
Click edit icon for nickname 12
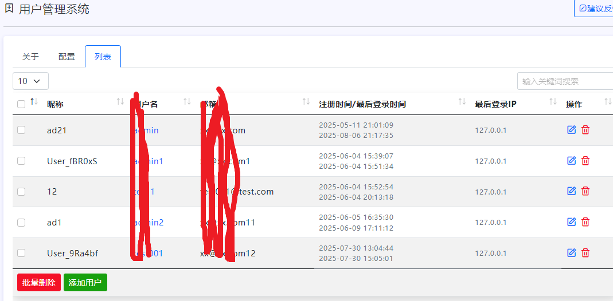[572, 191]
